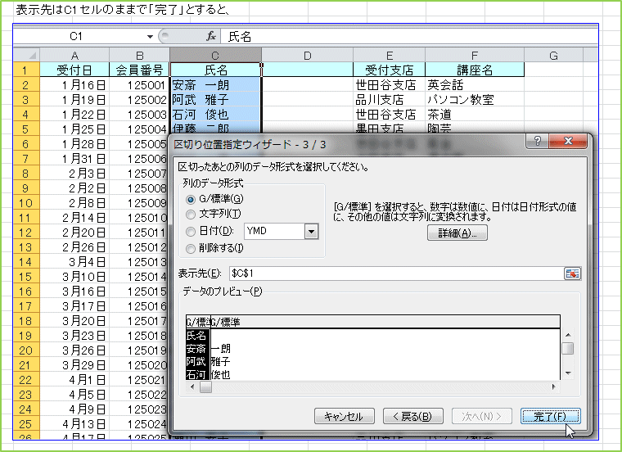
Task: Click the select-all corner of the sheet
Action: pos(26,55)
